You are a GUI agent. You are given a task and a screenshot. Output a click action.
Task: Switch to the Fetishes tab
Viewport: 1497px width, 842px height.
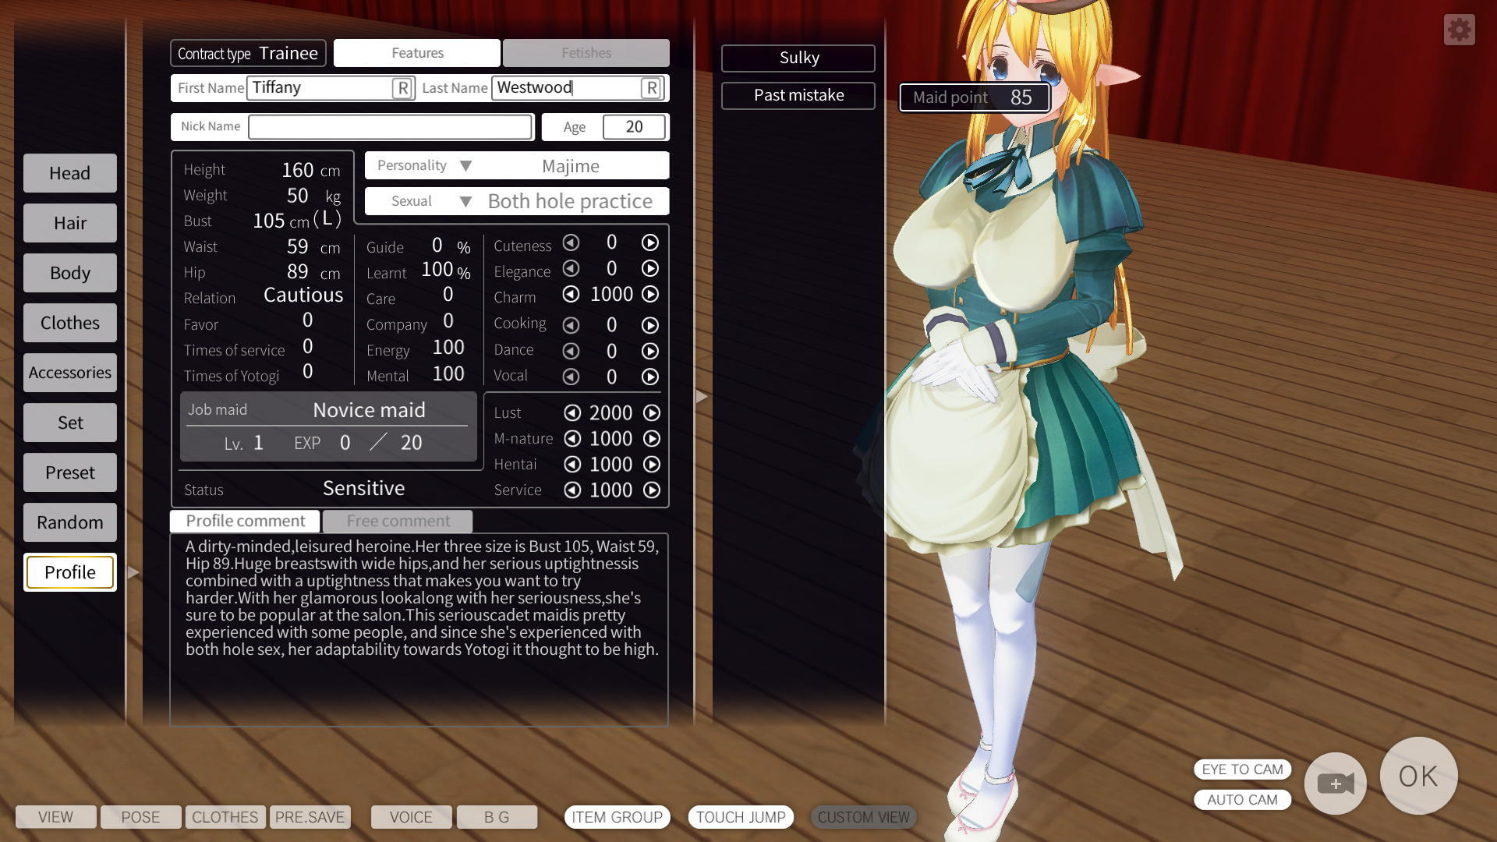[586, 53]
